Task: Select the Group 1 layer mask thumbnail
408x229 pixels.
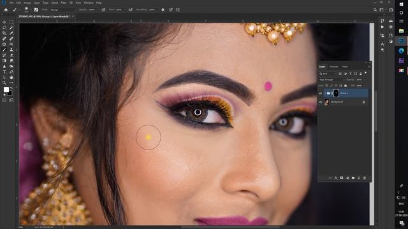Action: [336, 94]
